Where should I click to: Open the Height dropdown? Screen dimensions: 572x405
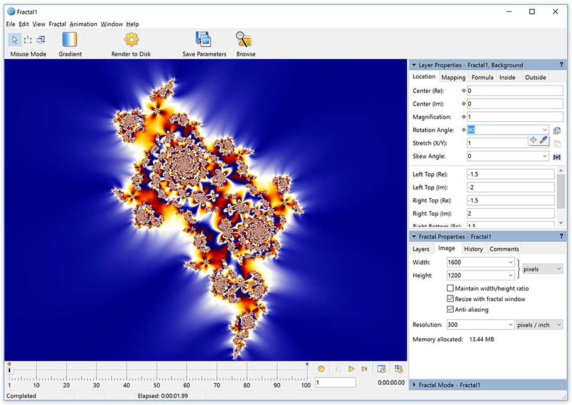coord(510,275)
